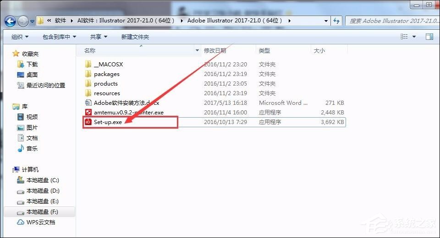Click the Microsoft Word type cell

click(x=283, y=103)
